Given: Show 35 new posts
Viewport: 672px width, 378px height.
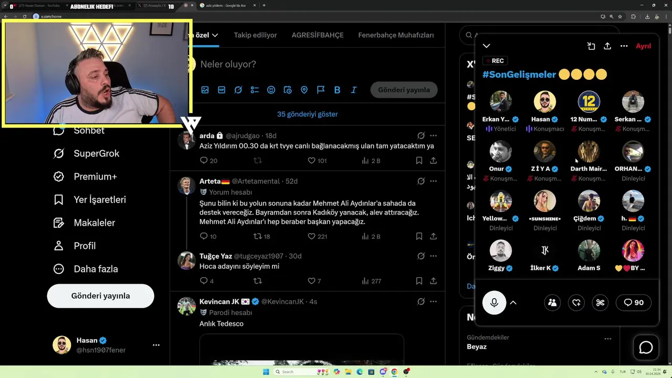Looking at the screenshot, I should pyautogui.click(x=308, y=114).
